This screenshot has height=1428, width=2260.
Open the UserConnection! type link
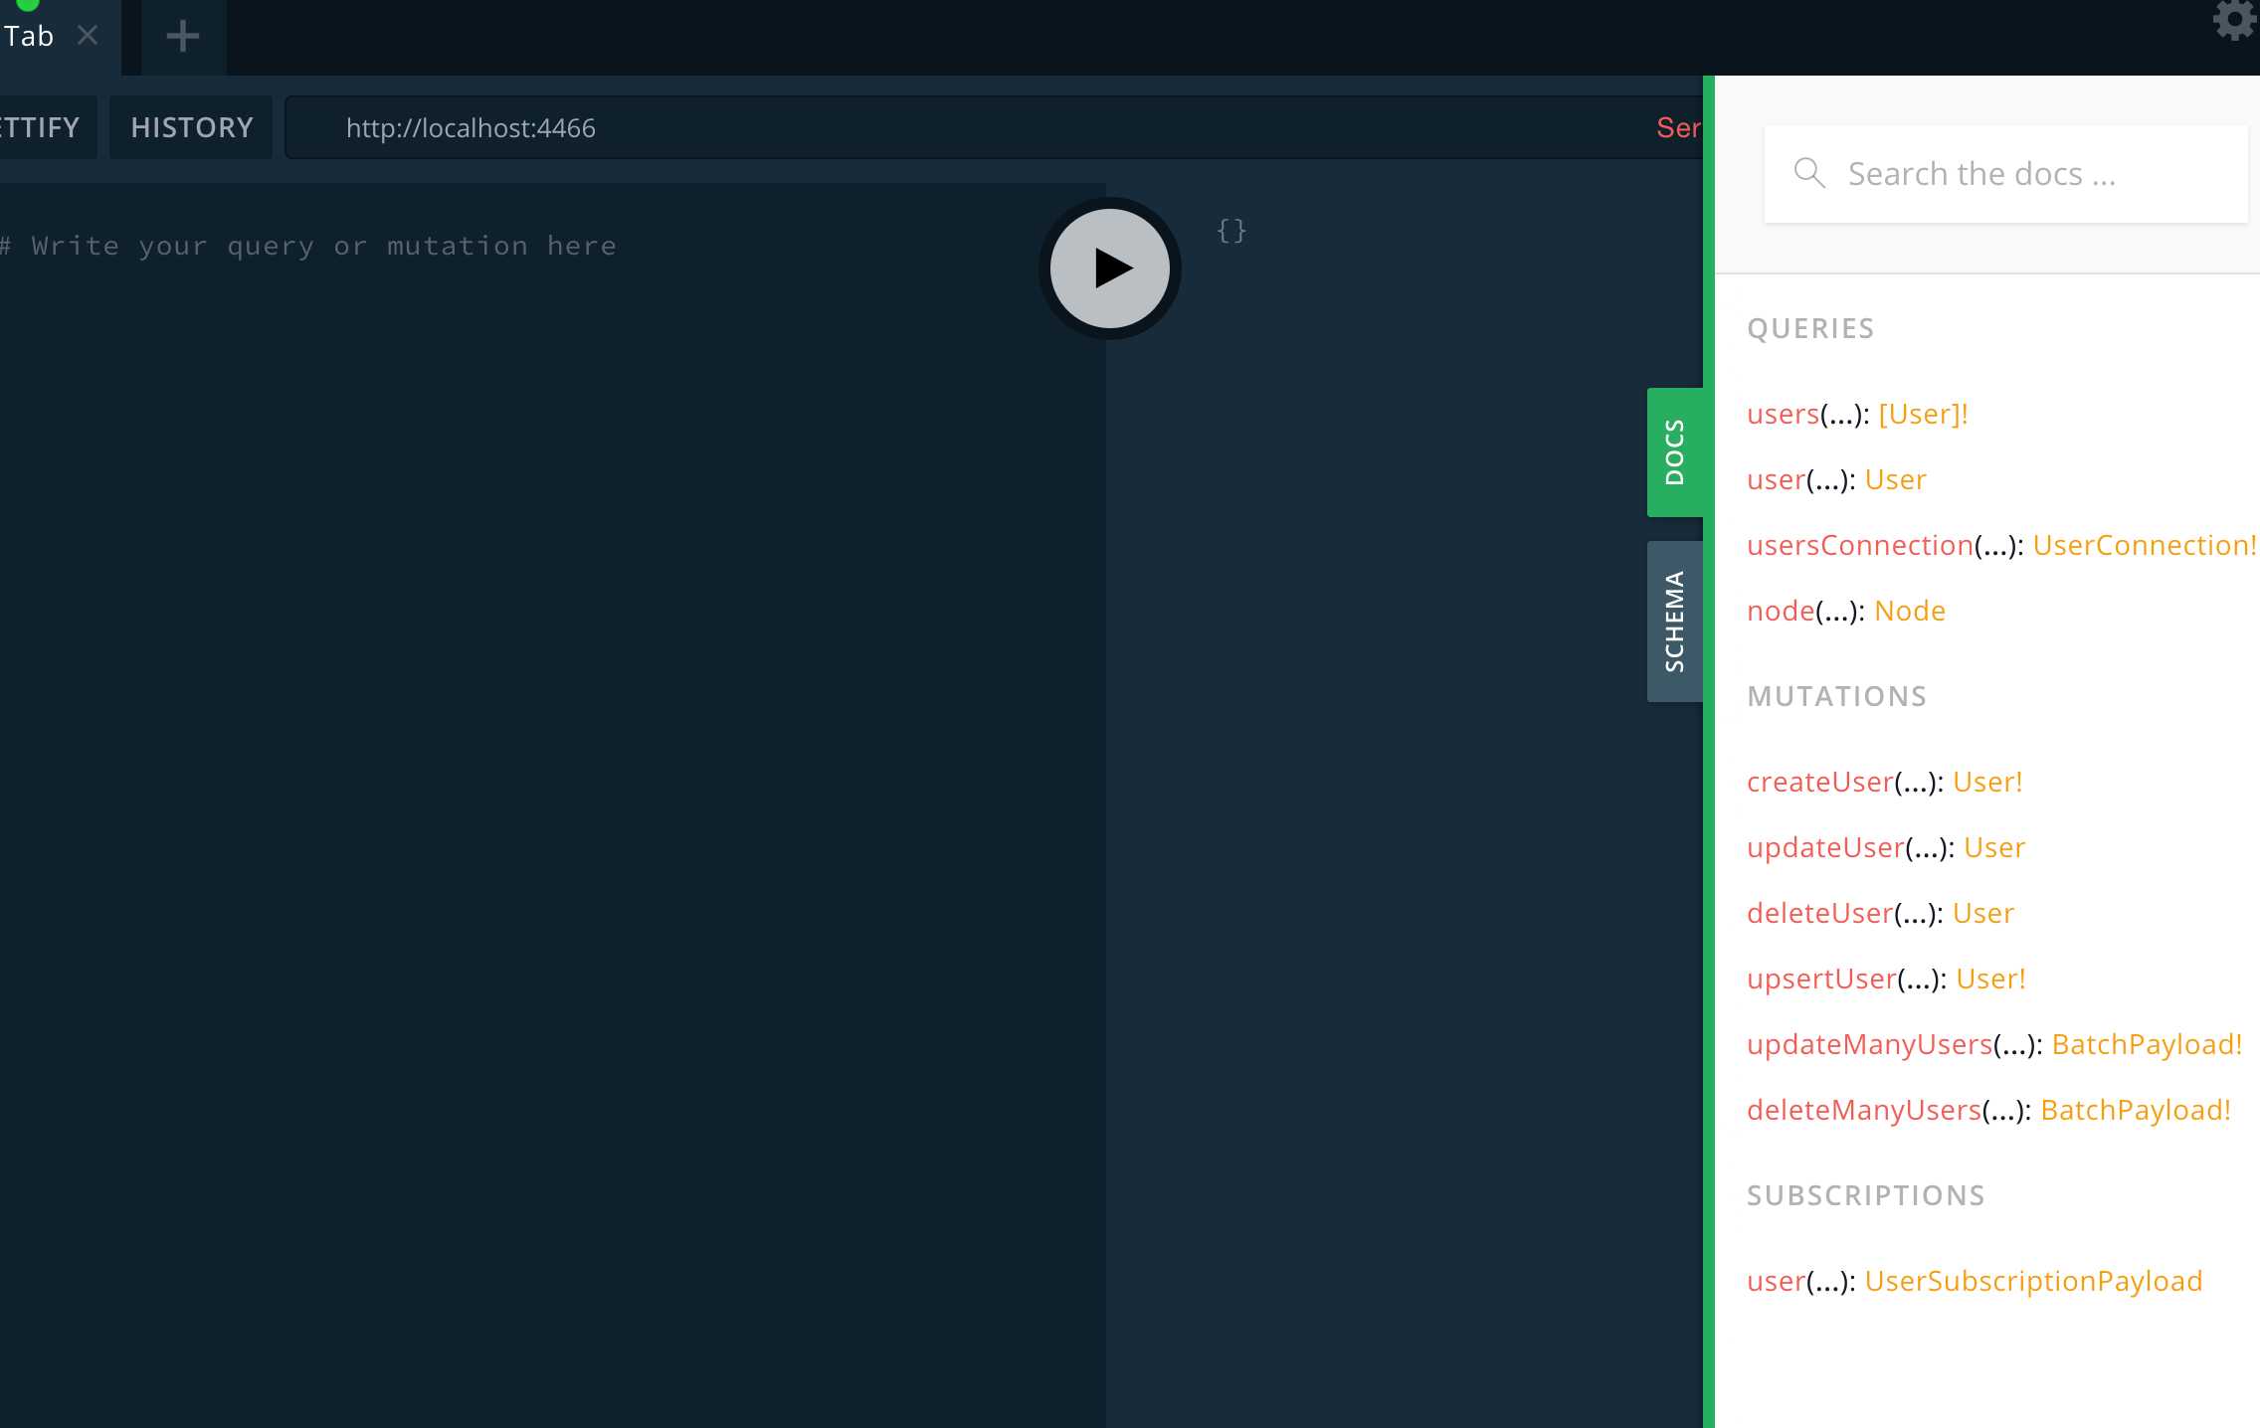point(2144,545)
